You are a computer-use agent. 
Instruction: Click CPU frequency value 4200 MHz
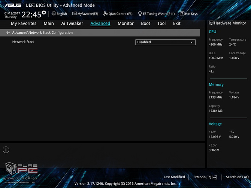[x=215, y=44]
